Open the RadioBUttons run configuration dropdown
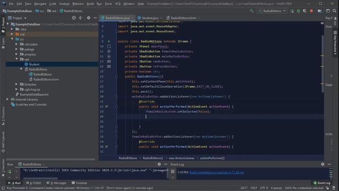The height and width of the screenshot is (191, 339). click(x=272, y=11)
